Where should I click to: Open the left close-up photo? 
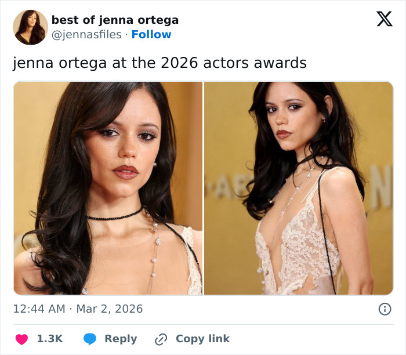click(x=108, y=188)
